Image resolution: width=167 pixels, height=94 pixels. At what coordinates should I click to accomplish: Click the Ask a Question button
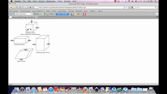(x=62, y=14)
